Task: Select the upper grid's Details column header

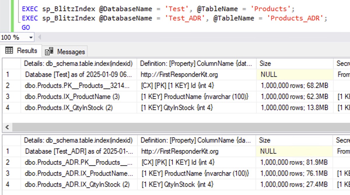Action: pyautogui.click(x=78, y=63)
